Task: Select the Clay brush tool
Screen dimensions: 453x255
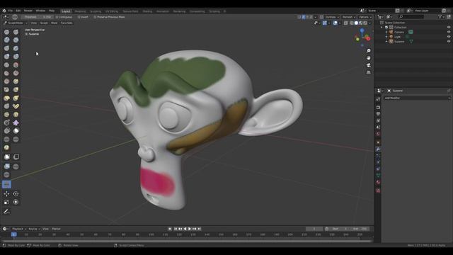Action: pos(6,40)
